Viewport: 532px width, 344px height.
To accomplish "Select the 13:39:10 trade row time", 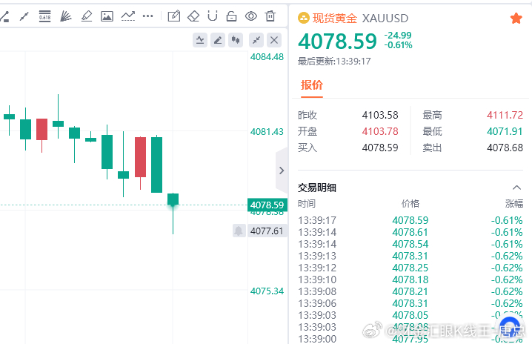I will (317, 279).
